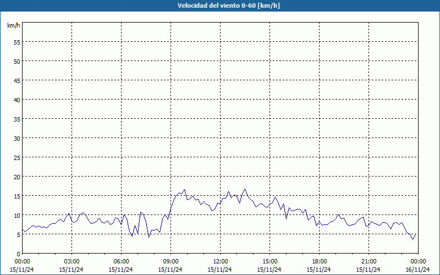Viewport: 440px width, 275px height.
Task: Click the '12:00' time axis label
Action: pyautogui.click(x=221, y=262)
